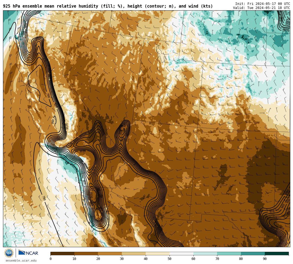Click the colorbar tick label '10'
The height and width of the screenshot is (264, 293).
click(74, 259)
